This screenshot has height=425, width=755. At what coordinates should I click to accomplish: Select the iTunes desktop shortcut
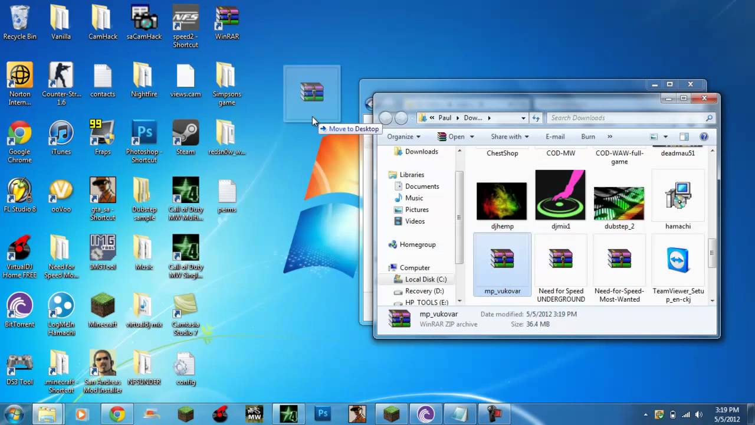61,138
